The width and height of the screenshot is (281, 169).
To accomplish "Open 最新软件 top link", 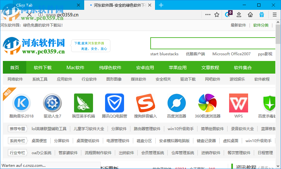I will tap(238, 25).
